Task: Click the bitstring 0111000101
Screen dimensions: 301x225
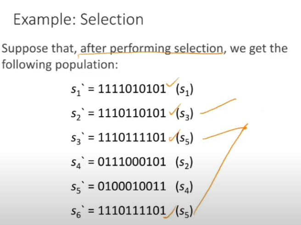Action: pos(132,162)
